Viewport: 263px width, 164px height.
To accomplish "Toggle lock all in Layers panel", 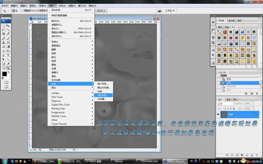I will click(234, 108).
